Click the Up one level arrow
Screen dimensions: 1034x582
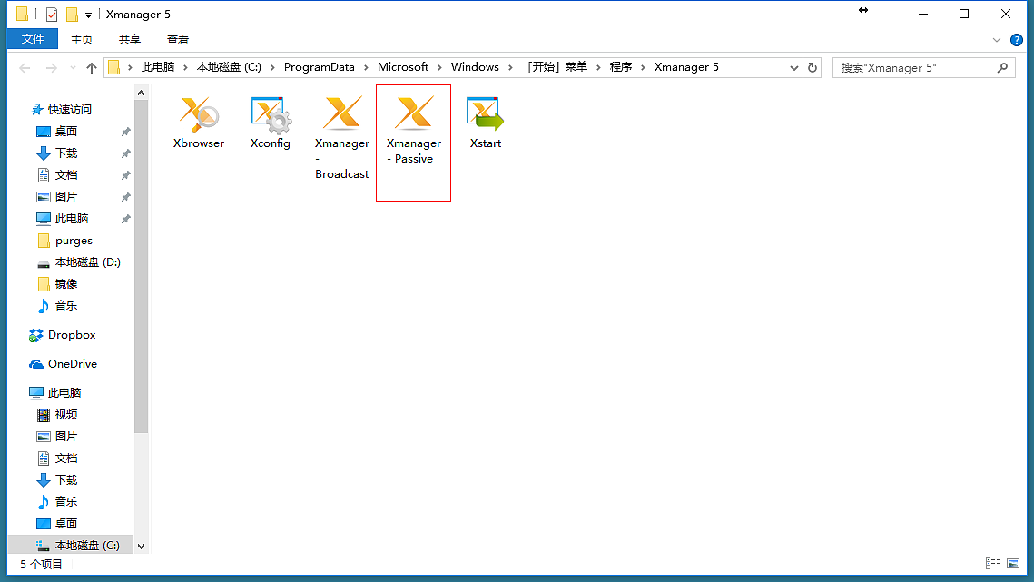[x=91, y=68]
